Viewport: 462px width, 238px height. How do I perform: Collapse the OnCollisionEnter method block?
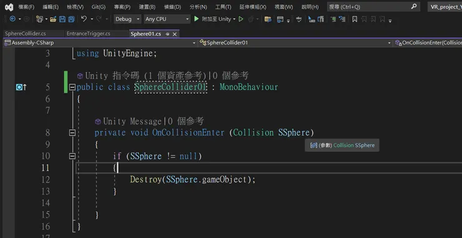tap(72, 132)
